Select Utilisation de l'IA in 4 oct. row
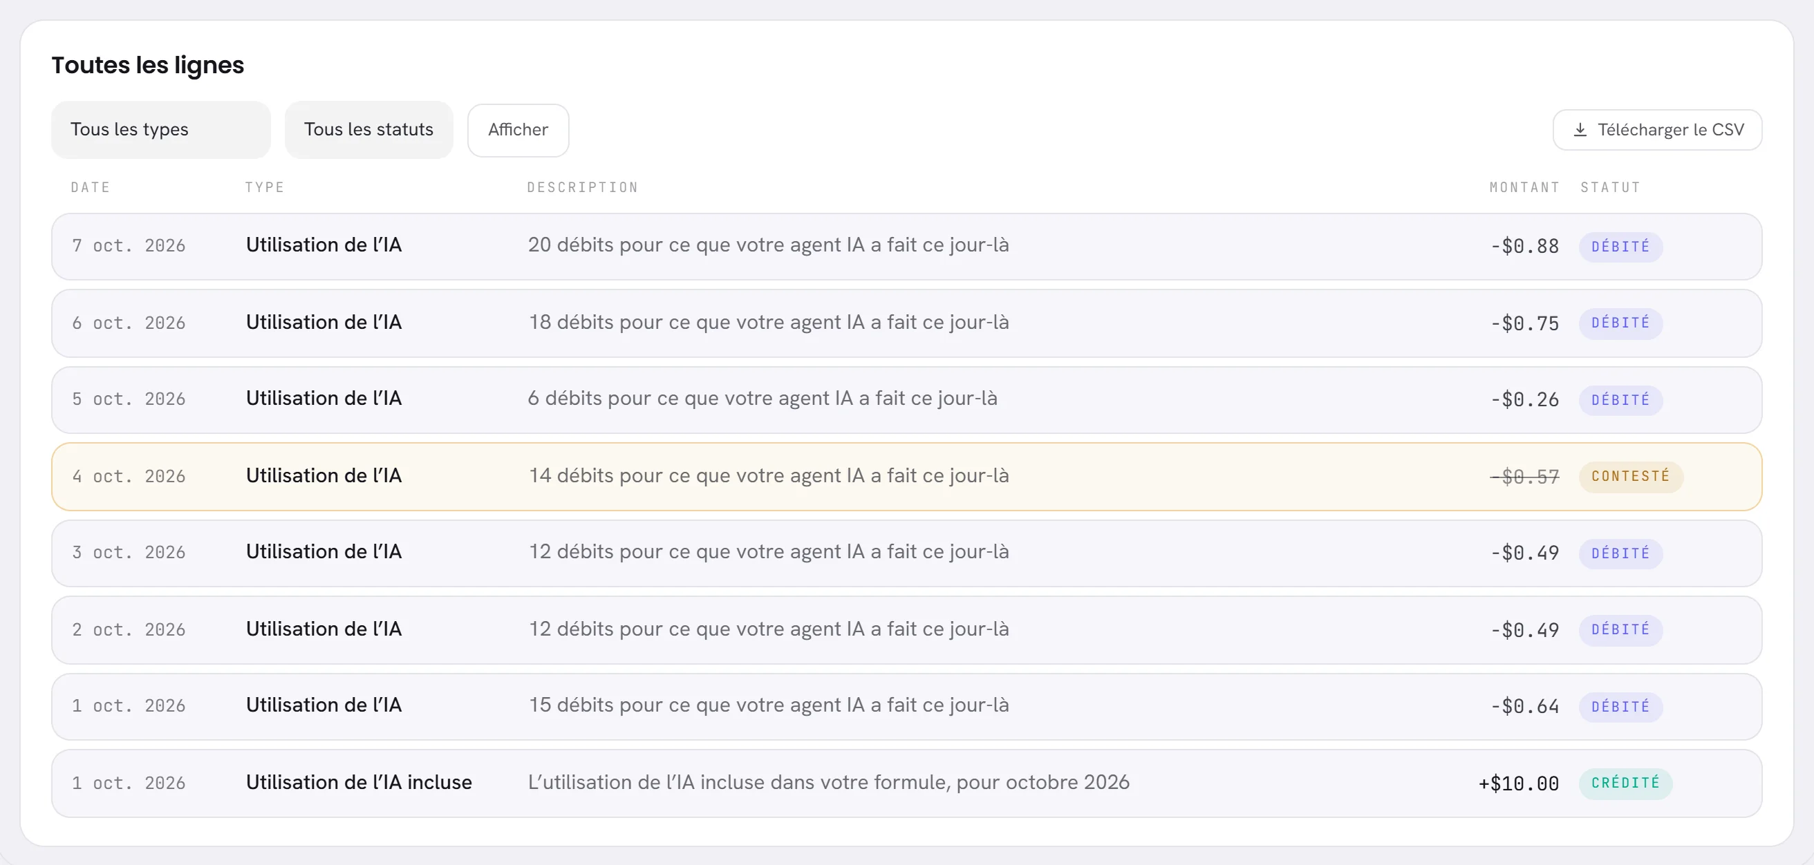 tap(324, 476)
